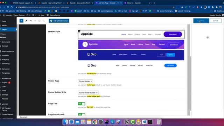Open Theme Options in the admin bar
This screenshot has height=126, width=224.
tap(19, 15)
